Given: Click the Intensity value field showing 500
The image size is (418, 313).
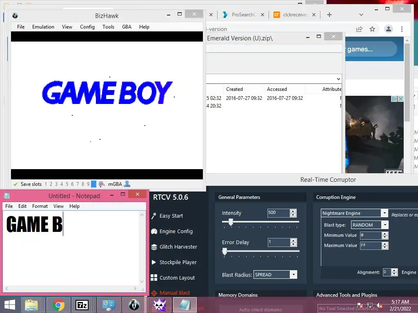Looking at the screenshot, I should [278, 213].
